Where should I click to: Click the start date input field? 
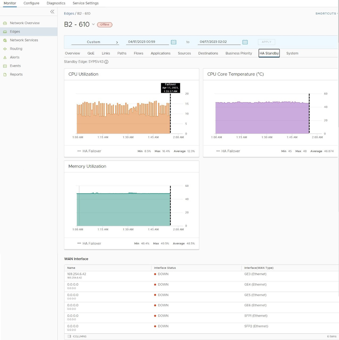click(x=147, y=42)
